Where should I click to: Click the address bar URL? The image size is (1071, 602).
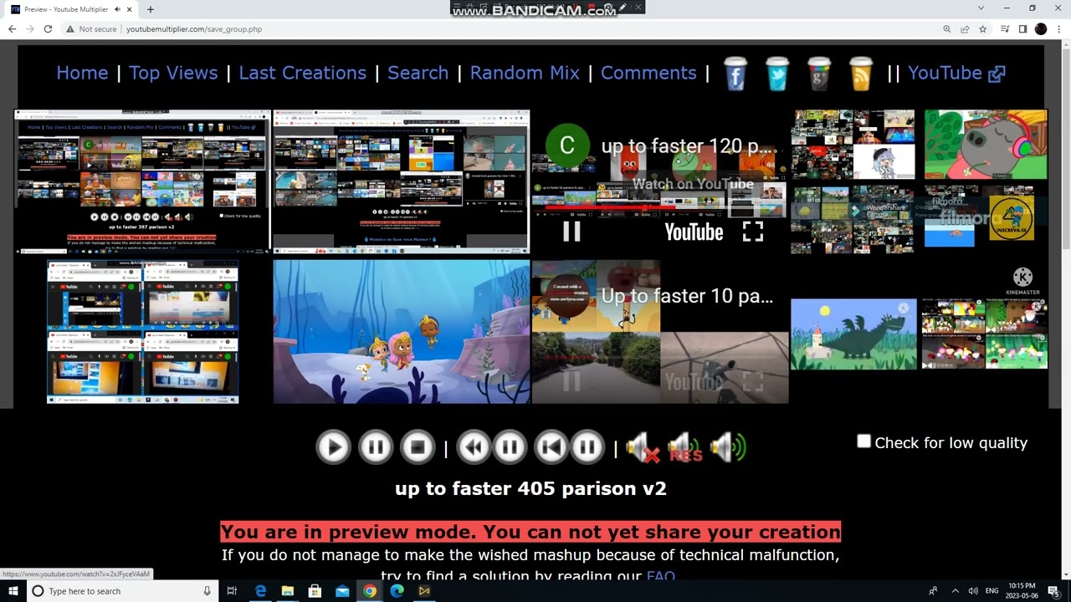[194, 28]
